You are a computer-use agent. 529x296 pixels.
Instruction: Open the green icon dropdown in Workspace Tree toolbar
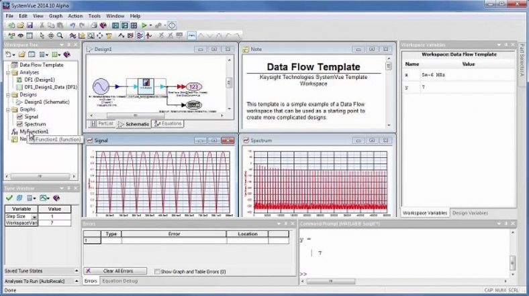[x=56, y=54]
